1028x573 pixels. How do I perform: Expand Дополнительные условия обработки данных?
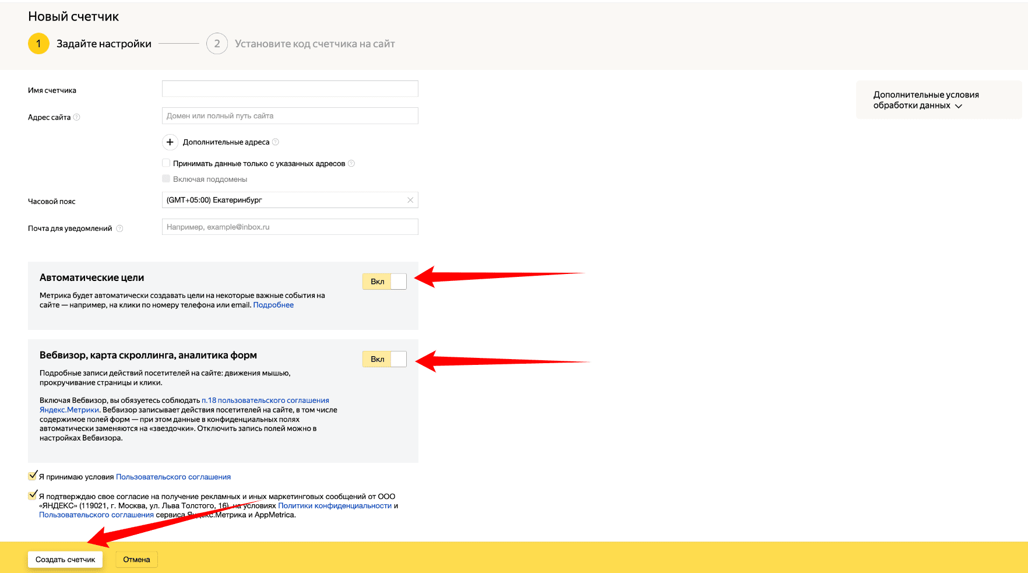point(925,100)
